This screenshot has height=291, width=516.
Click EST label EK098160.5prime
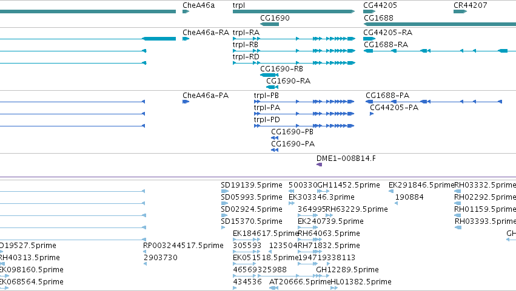point(32,270)
